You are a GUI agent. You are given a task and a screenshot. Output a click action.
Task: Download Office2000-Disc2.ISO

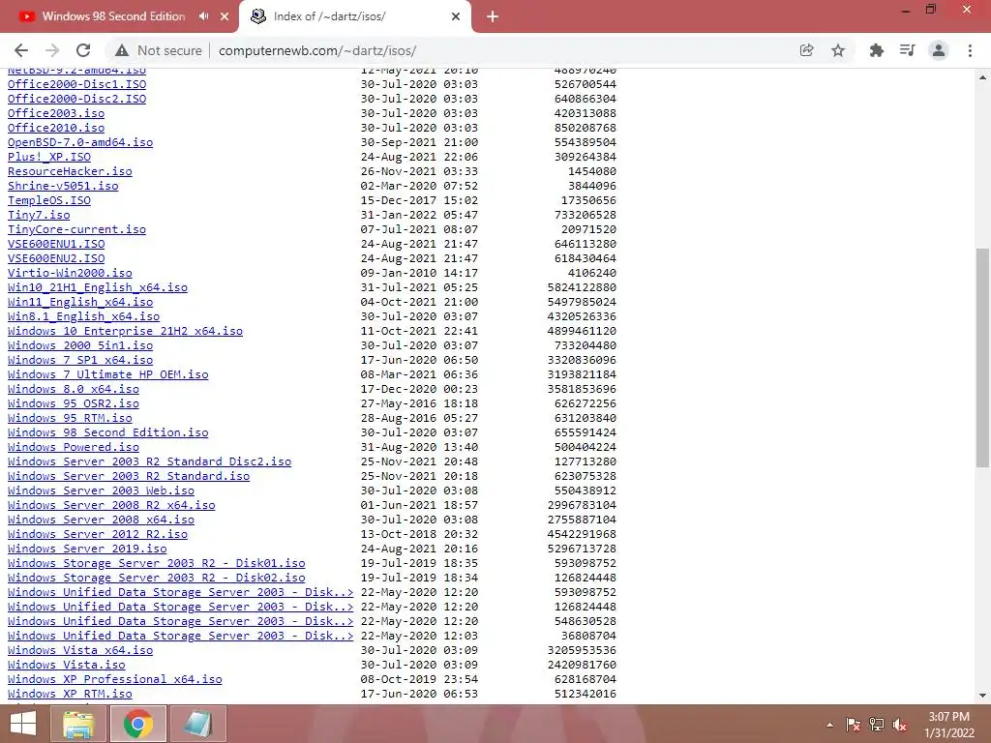pos(77,99)
